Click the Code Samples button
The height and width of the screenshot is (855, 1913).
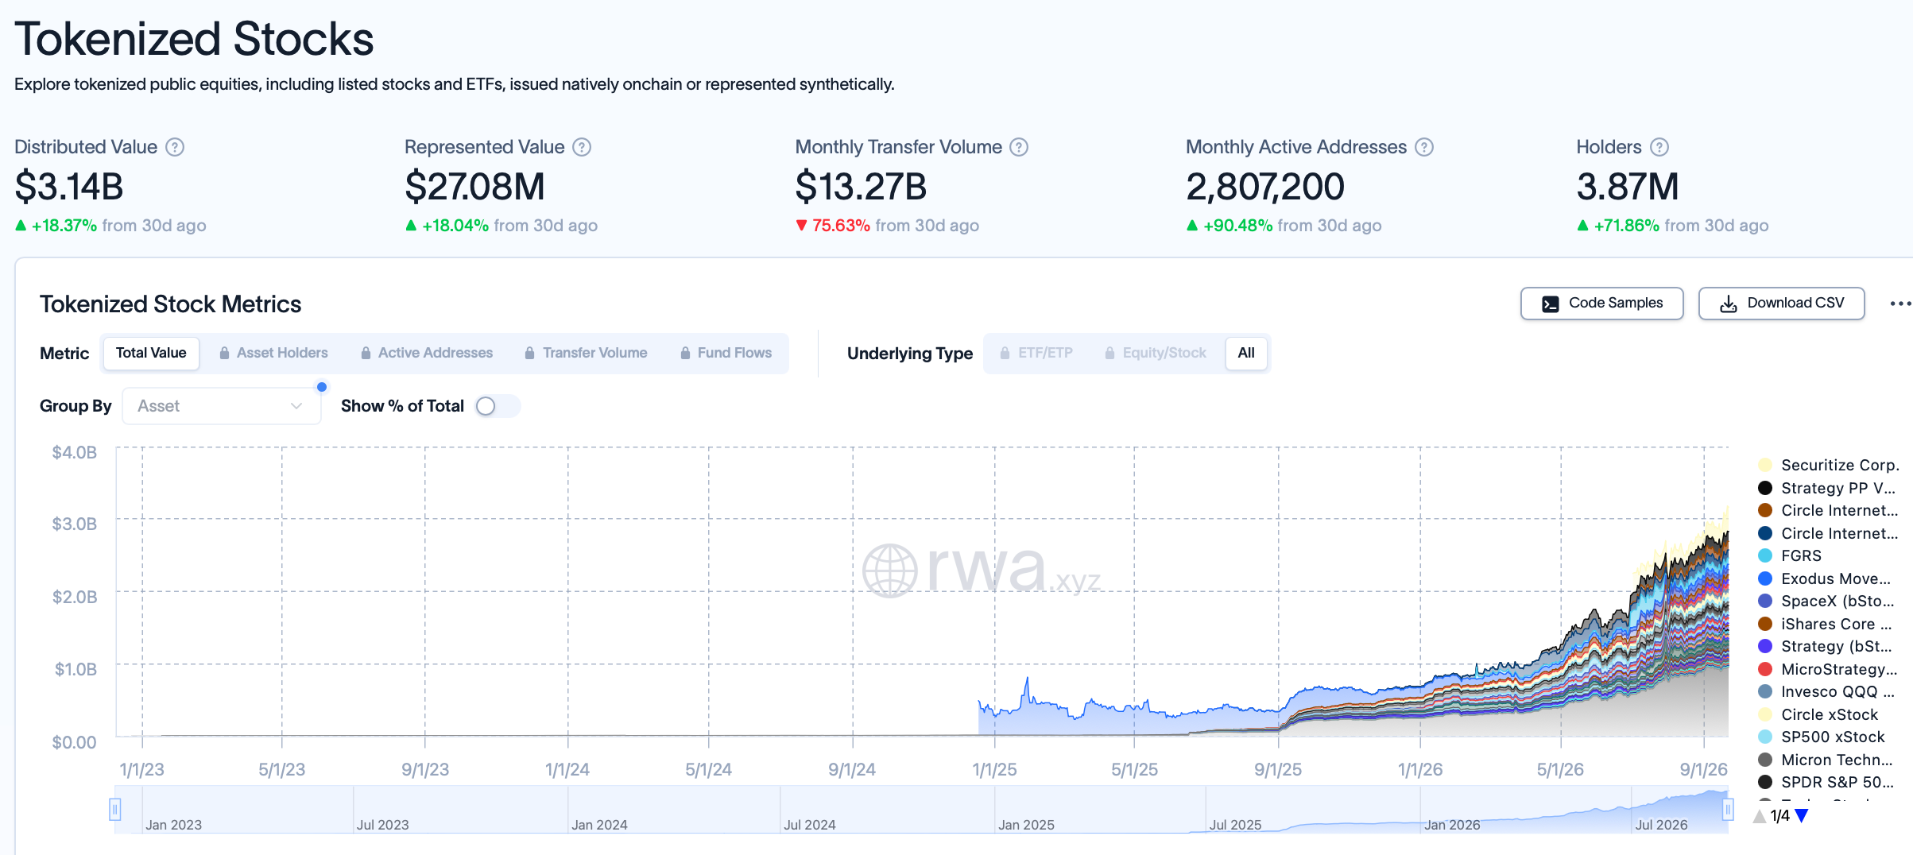[x=1601, y=304]
